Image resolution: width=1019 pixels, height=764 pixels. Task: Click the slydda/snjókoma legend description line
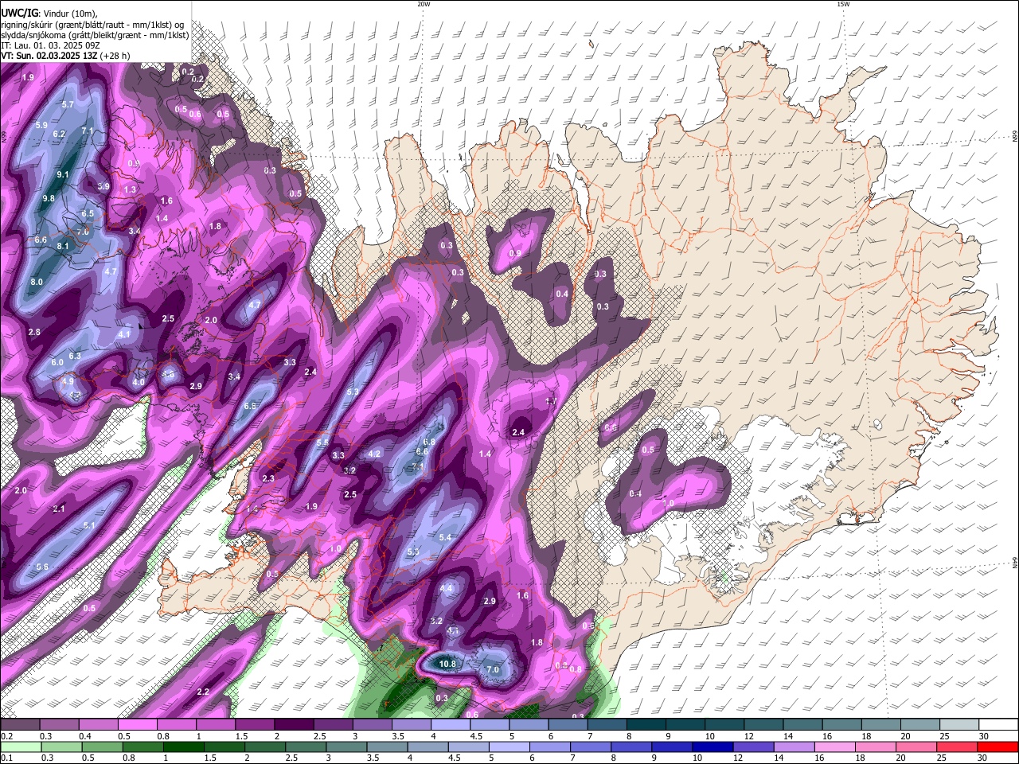[94, 35]
